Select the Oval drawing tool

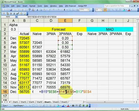click(x=37, y=105)
